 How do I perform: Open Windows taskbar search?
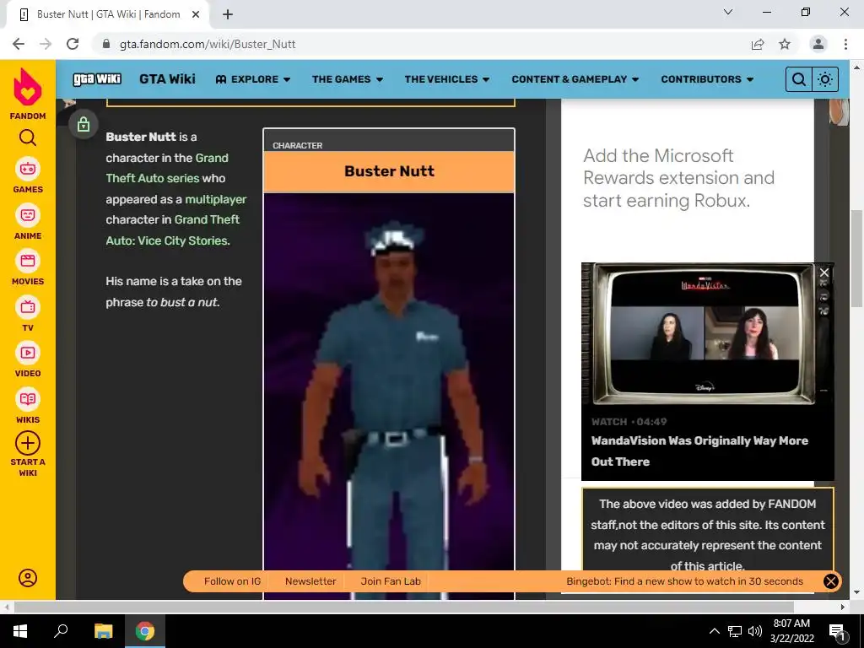[x=61, y=631]
